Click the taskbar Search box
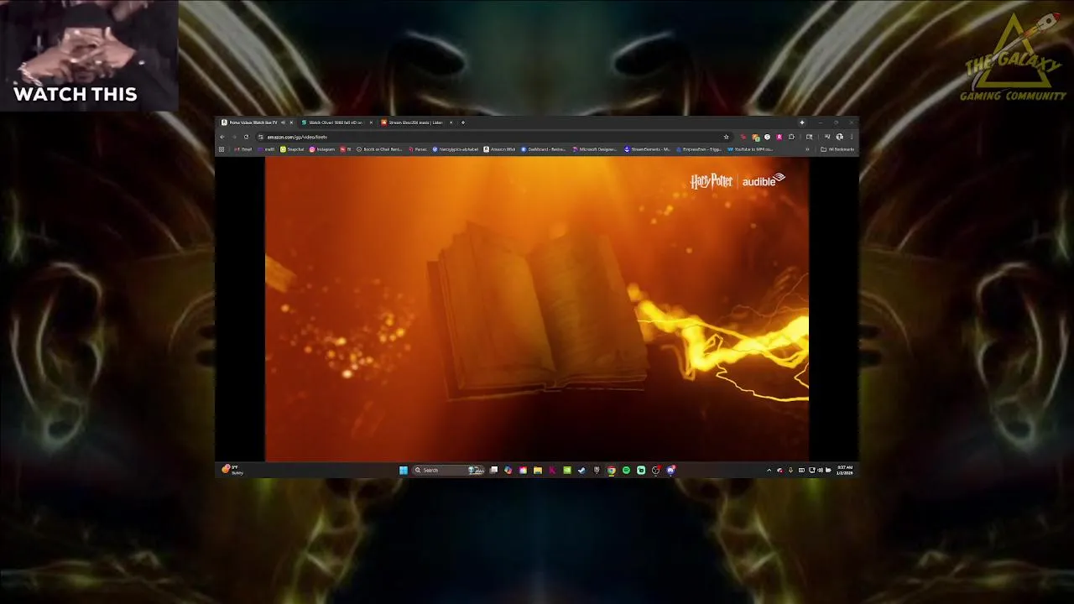The width and height of the screenshot is (1074, 604). click(x=447, y=471)
